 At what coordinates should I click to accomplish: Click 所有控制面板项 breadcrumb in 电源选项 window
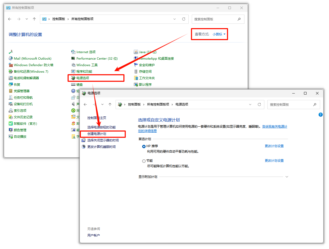point(158,104)
